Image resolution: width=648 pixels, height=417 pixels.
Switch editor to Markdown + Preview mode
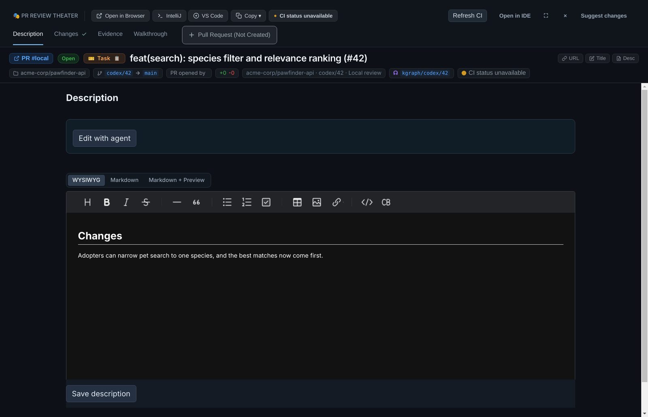coord(177,180)
